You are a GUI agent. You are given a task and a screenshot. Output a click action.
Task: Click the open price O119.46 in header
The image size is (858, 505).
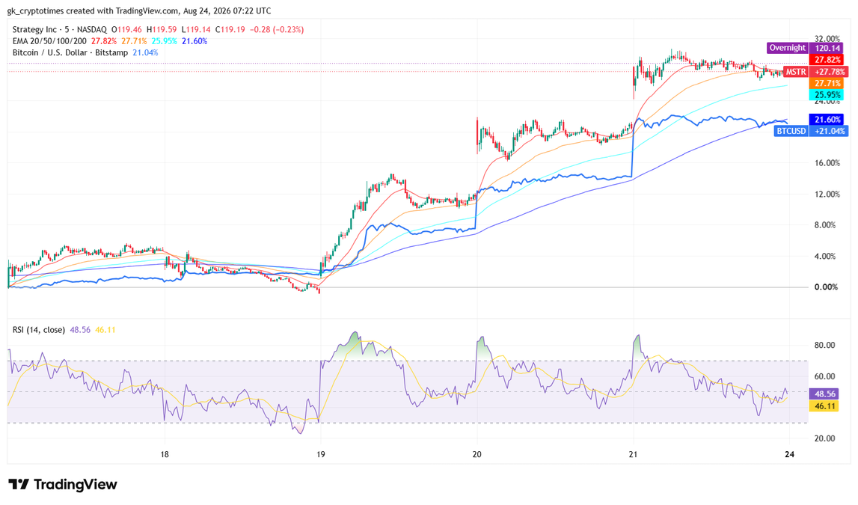click(x=126, y=29)
